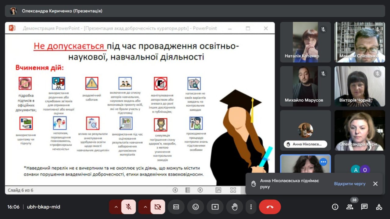Click the survey influence magnifier icon on slide
Screen dimensions: 390x219
click(x=93, y=123)
